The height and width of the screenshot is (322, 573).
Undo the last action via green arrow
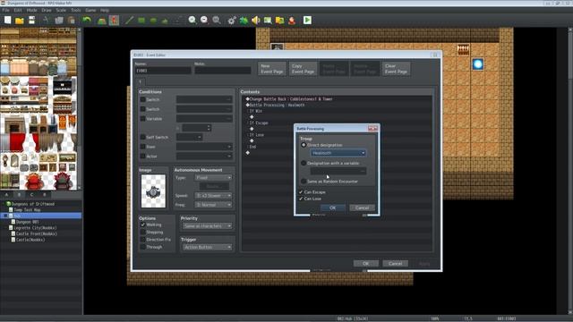(x=87, y=20)
